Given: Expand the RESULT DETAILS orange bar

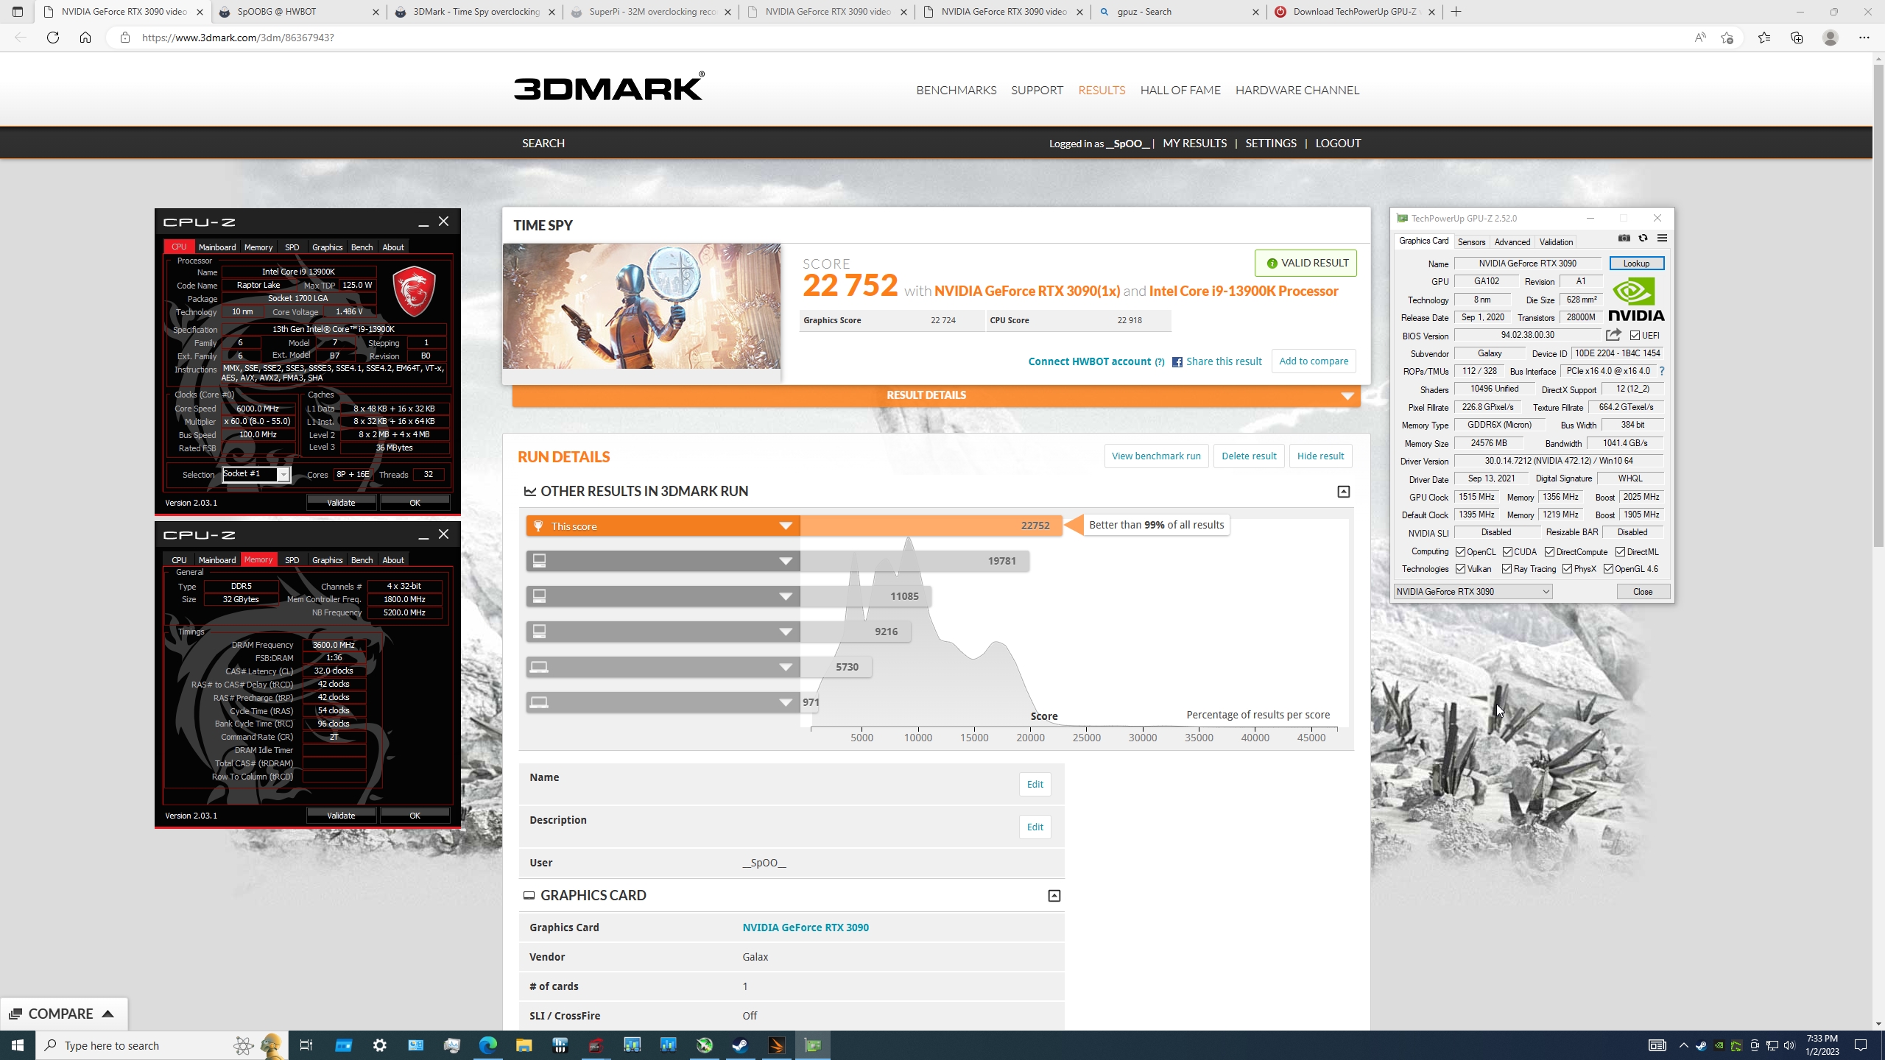Looking at the screenshot, I should pos(936,395).
